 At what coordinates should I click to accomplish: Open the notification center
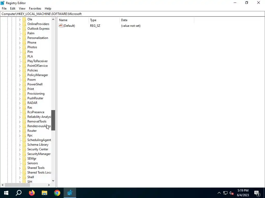[x=257, y=193]
